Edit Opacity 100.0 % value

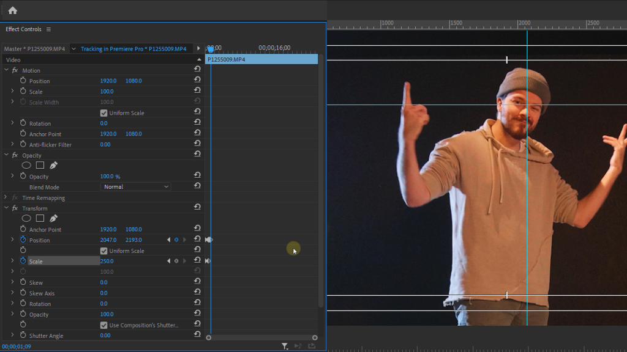tap(110, 176)
